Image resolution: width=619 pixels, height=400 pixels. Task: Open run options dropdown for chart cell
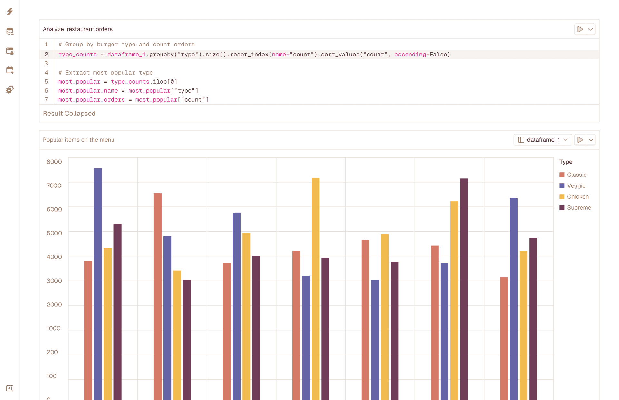coord(591,140)
